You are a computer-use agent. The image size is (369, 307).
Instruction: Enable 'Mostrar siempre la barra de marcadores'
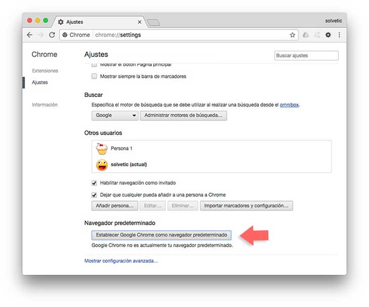(94, 77)
